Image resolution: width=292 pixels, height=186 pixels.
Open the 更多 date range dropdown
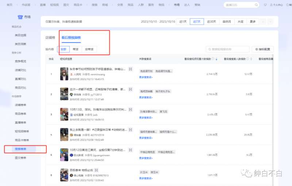253,21
